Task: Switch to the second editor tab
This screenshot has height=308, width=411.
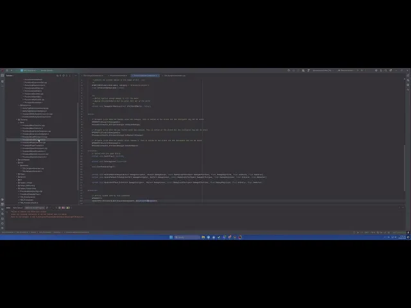Action: 118,76
